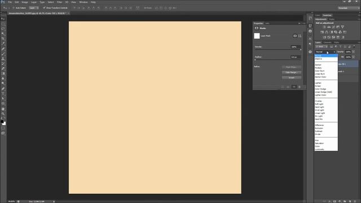Click the Color Range button

[292, 72]
